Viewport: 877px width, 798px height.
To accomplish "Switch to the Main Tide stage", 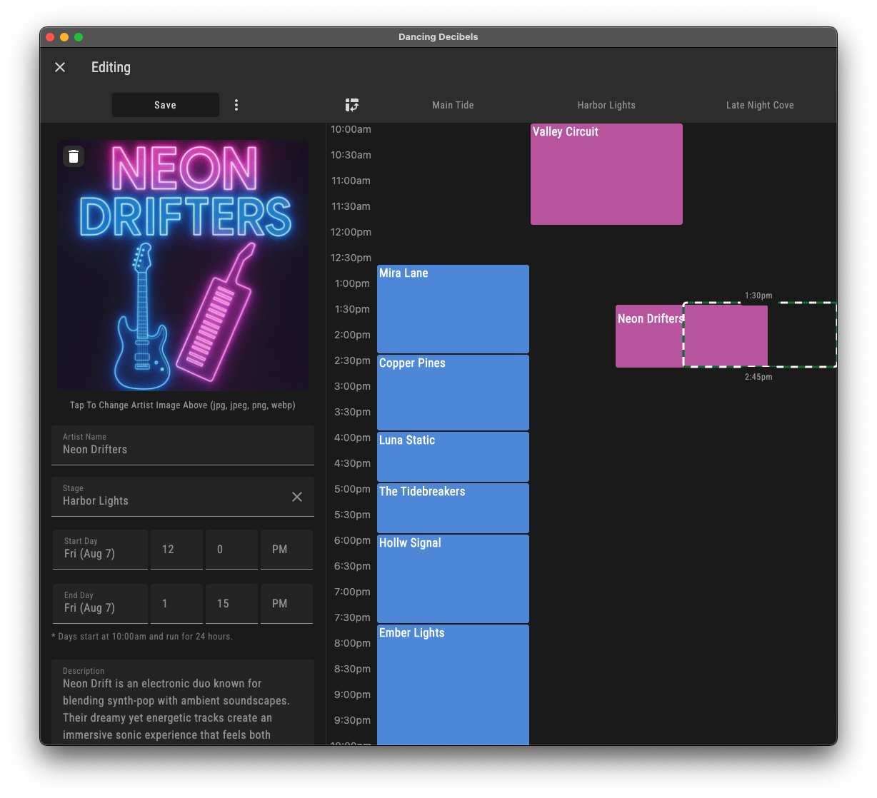I will (453, 105).
